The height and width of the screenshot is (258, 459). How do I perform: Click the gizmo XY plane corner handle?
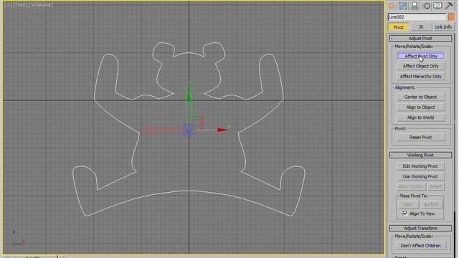(x=202, y=118)
